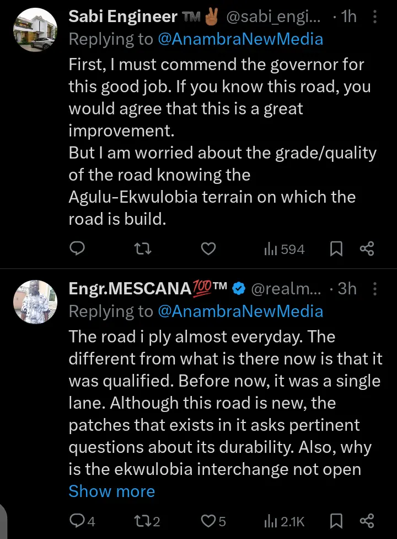The image size is (397, 539).
Task: Reply to Engr.MESCANA's tweet with 4 replies
Action: coord(83,520)
